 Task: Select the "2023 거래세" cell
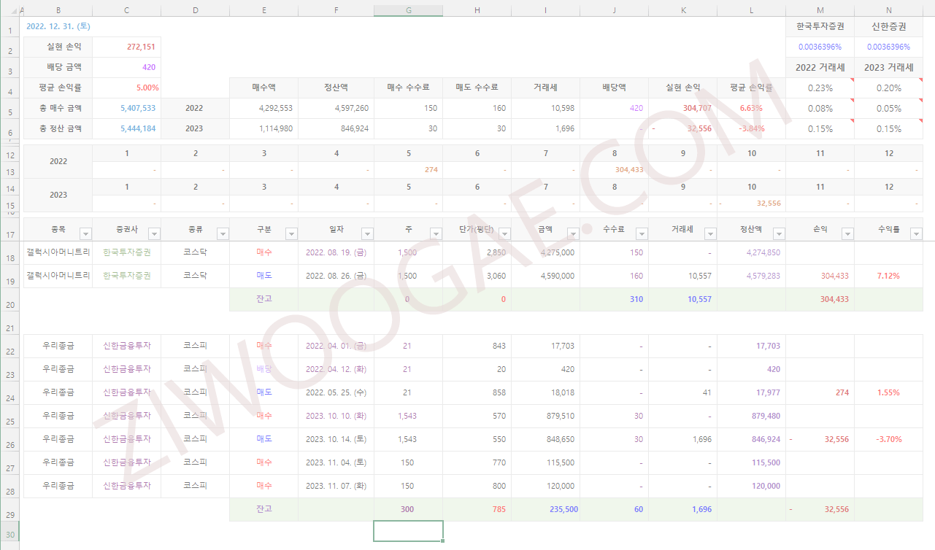click(889, 67)
